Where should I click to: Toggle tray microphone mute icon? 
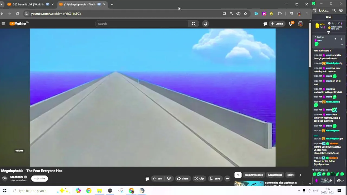pos(304,191)
